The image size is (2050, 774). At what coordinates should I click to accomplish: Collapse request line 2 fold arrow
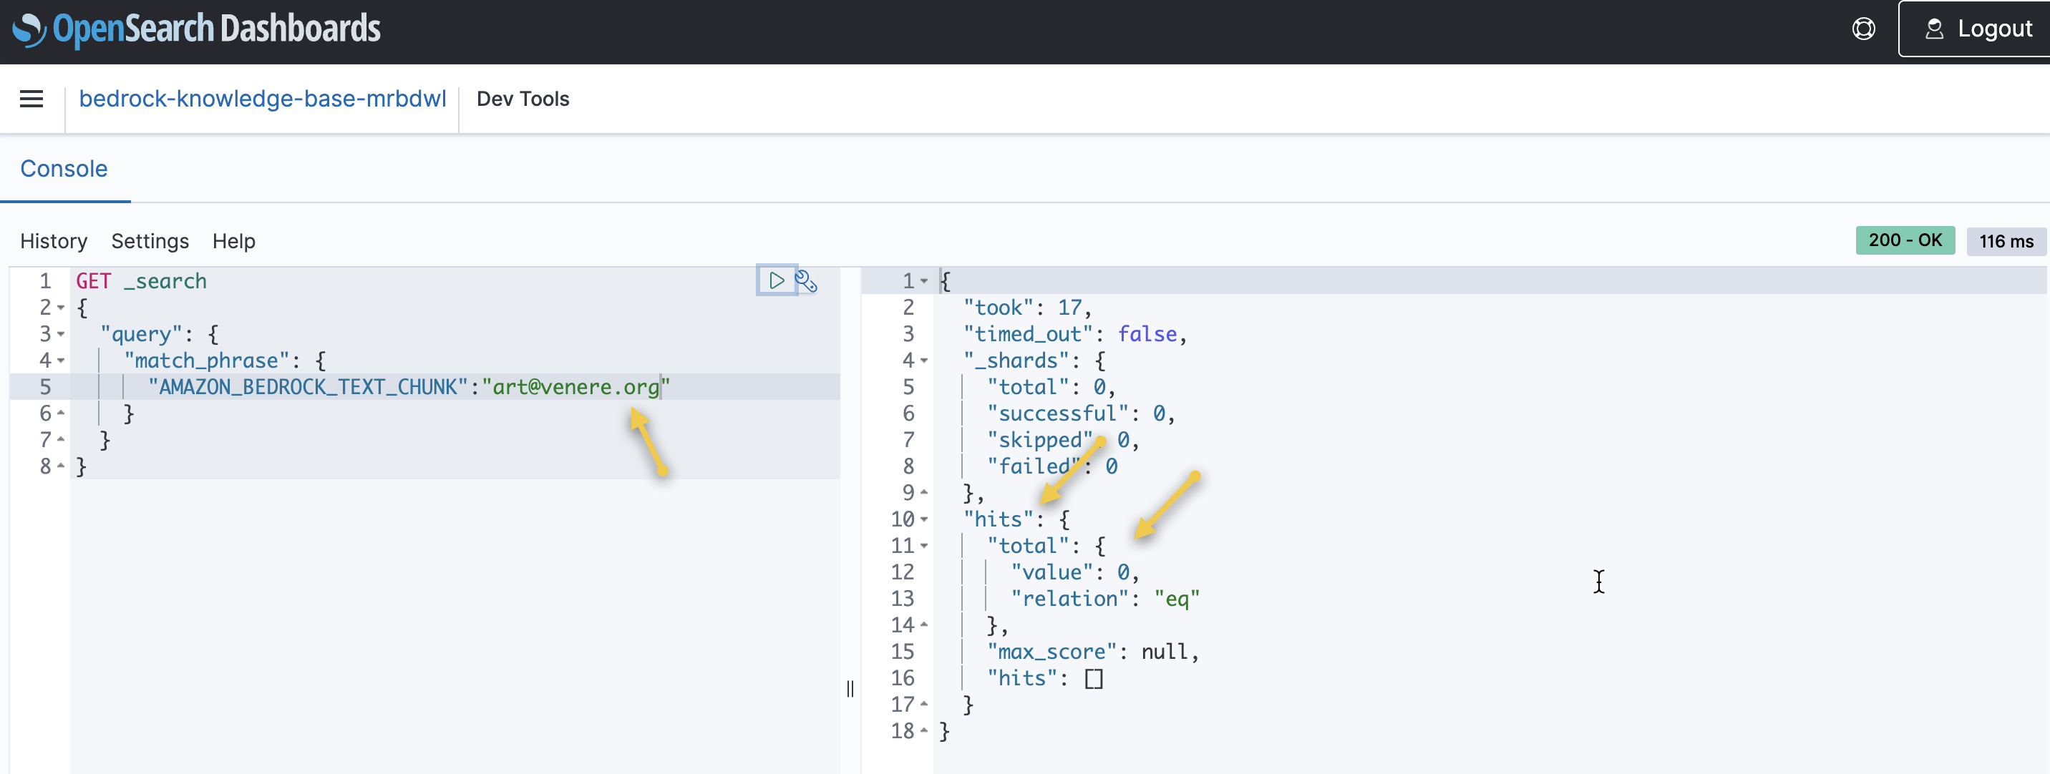tap(62, 308)
